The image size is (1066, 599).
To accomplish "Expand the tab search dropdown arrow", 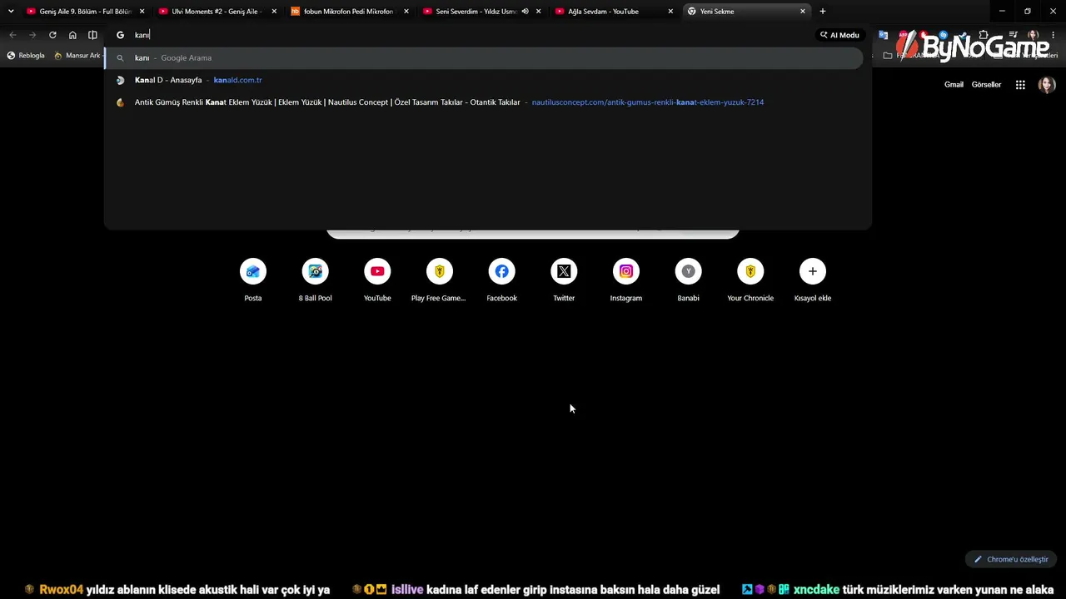I will (x=11, y=12).
